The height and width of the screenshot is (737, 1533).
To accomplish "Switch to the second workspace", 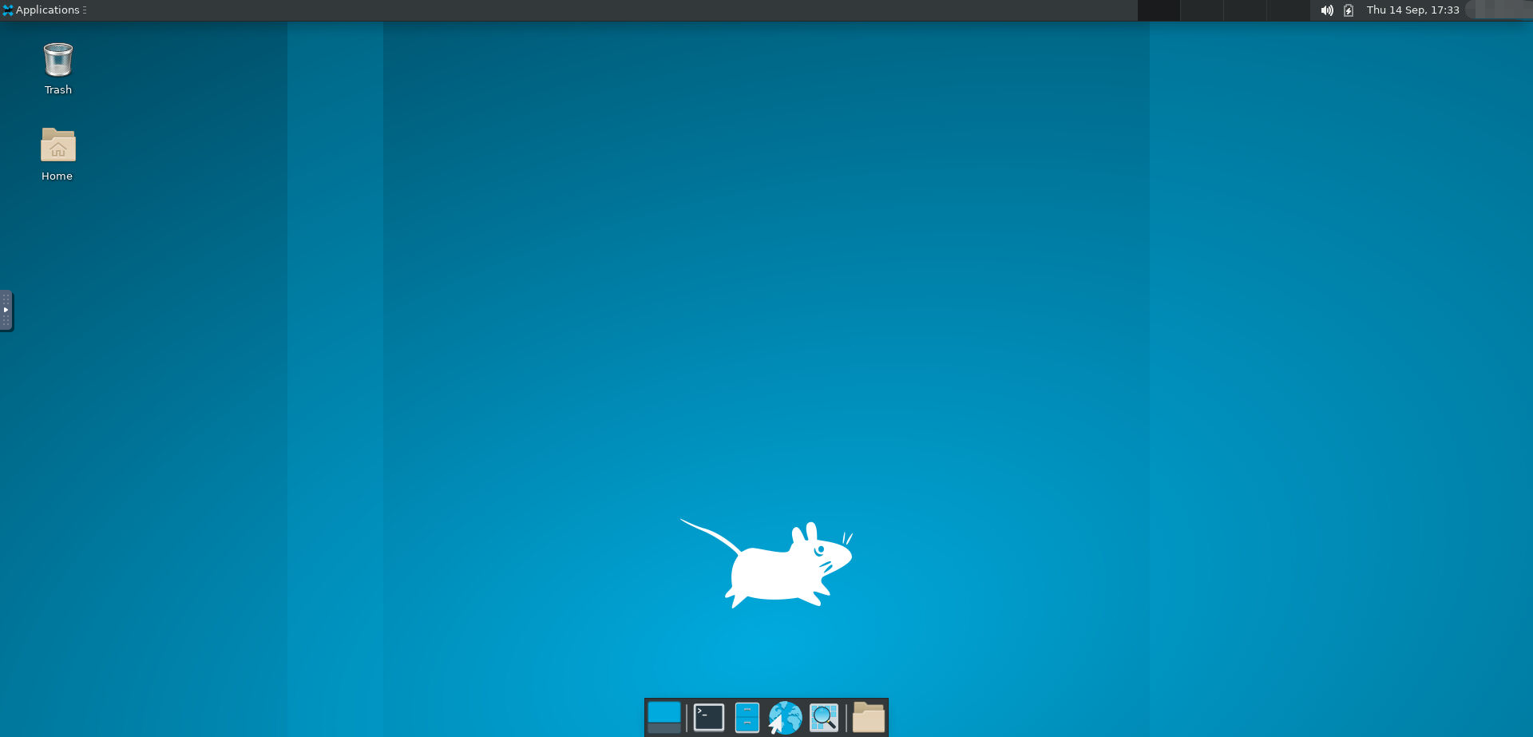I will point(1202,10).
